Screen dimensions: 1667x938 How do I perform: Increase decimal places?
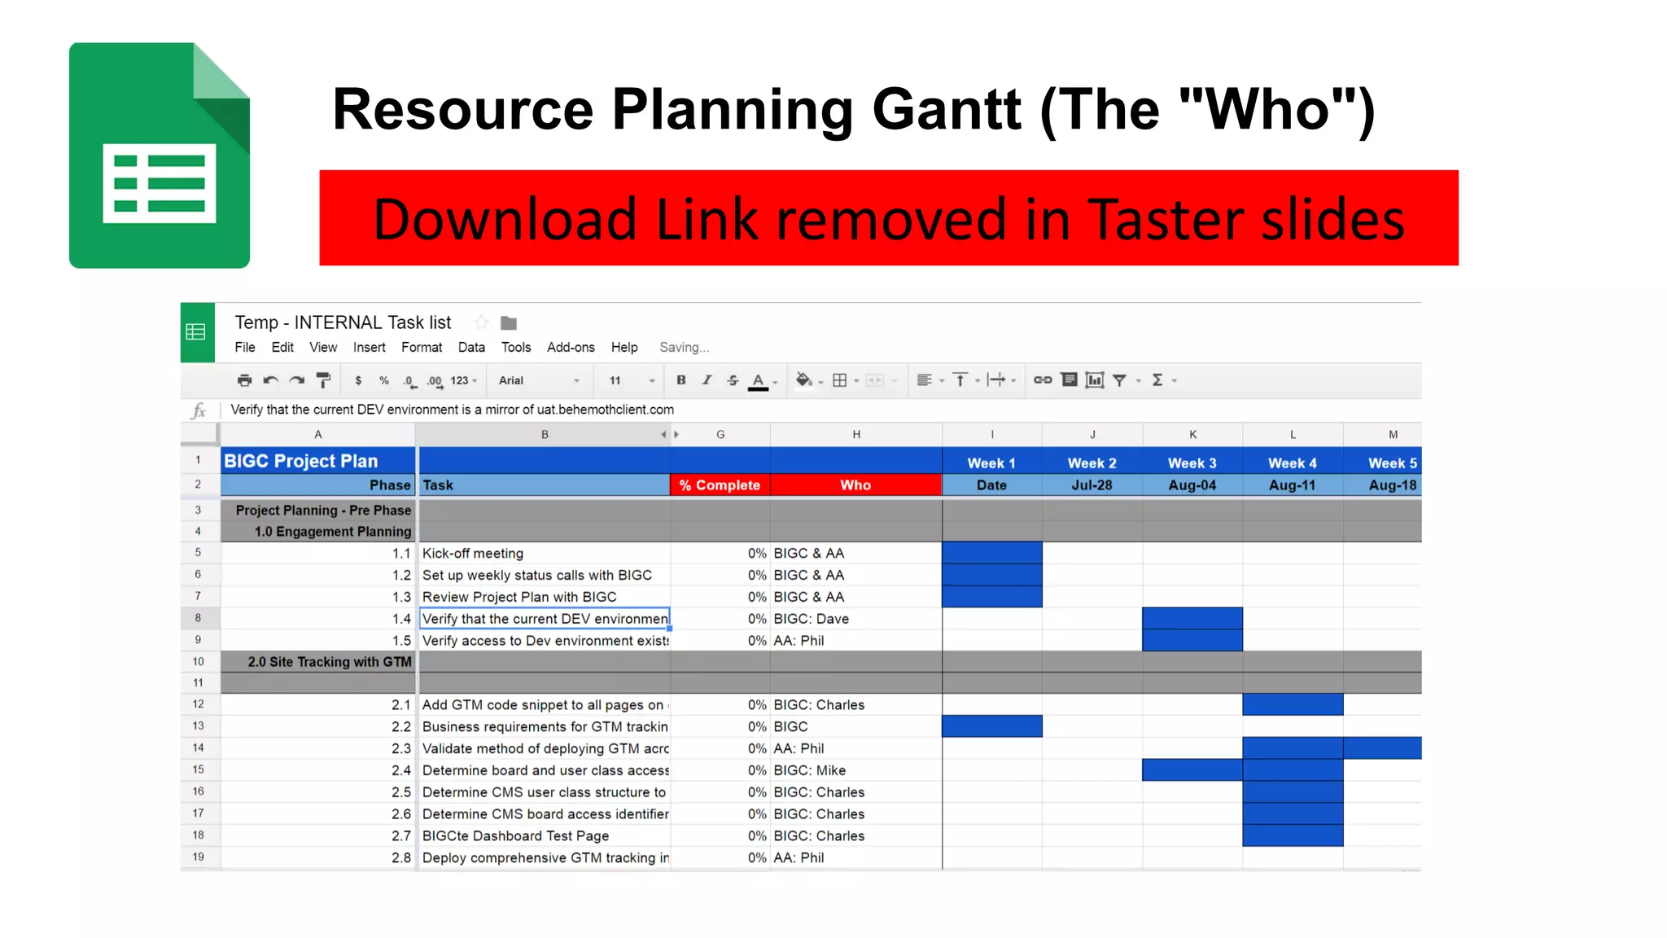coord(435,381)
